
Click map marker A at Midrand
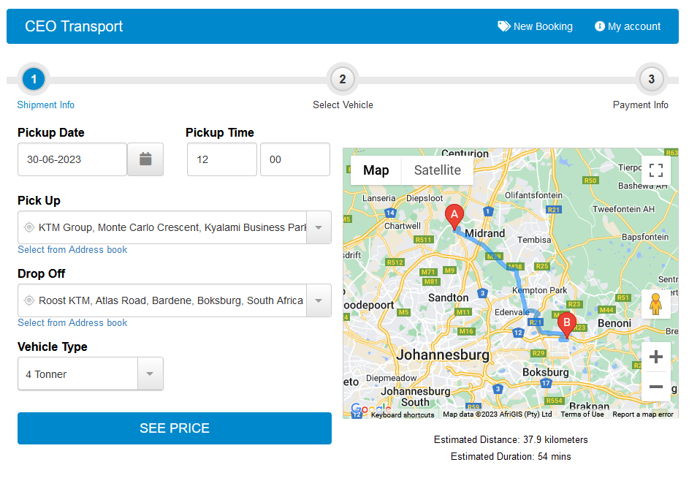pos(454,217)
